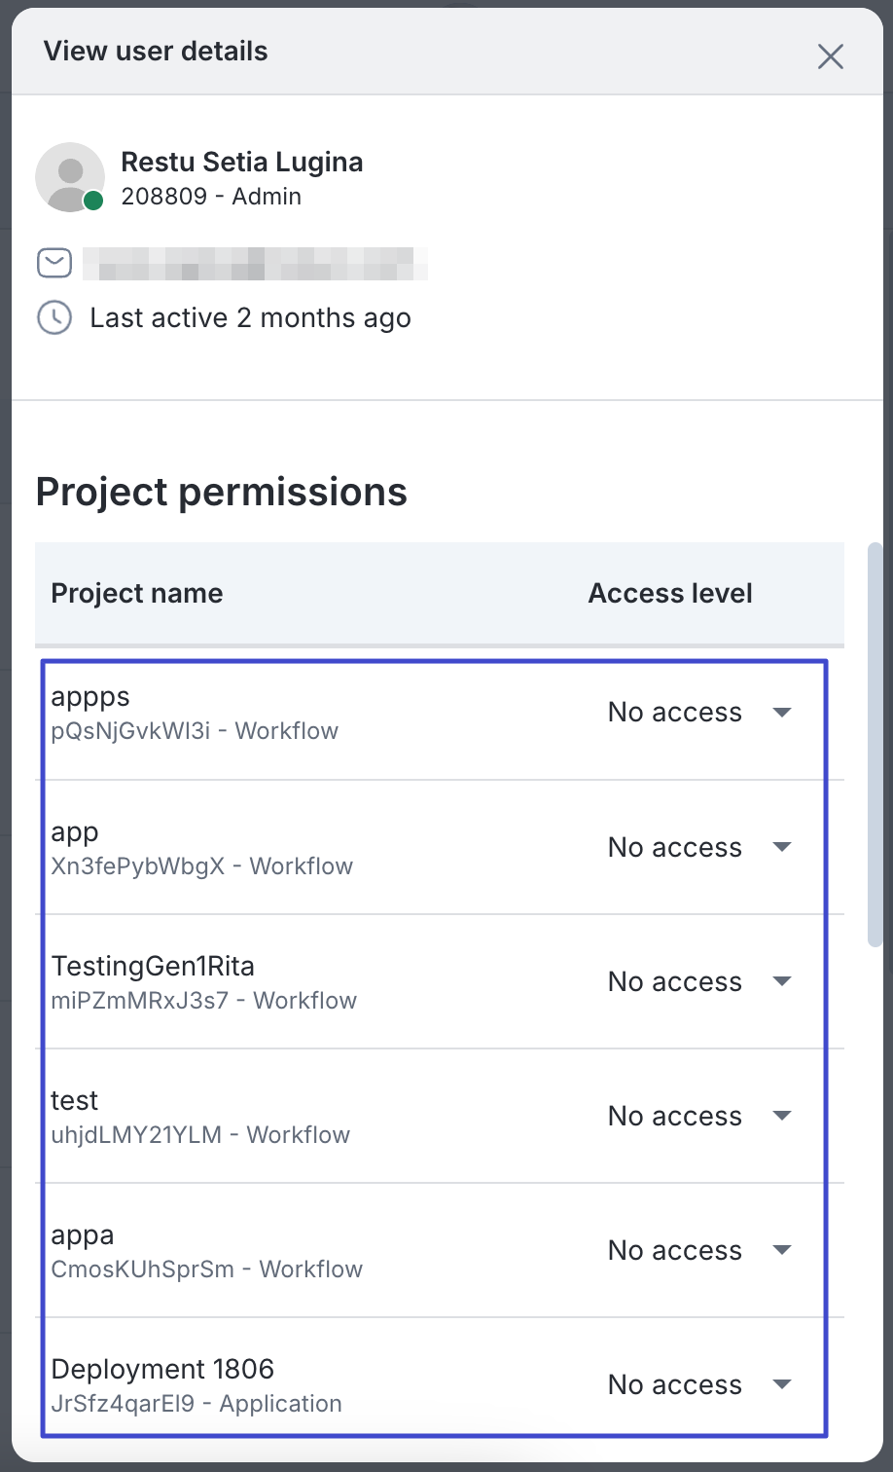Click the vertical scrollbar of permissions list

875,745
